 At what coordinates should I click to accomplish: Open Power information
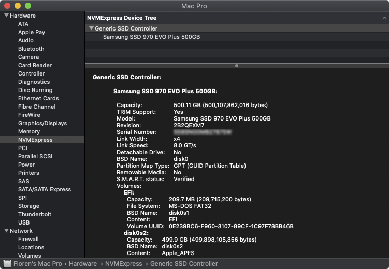26,165
